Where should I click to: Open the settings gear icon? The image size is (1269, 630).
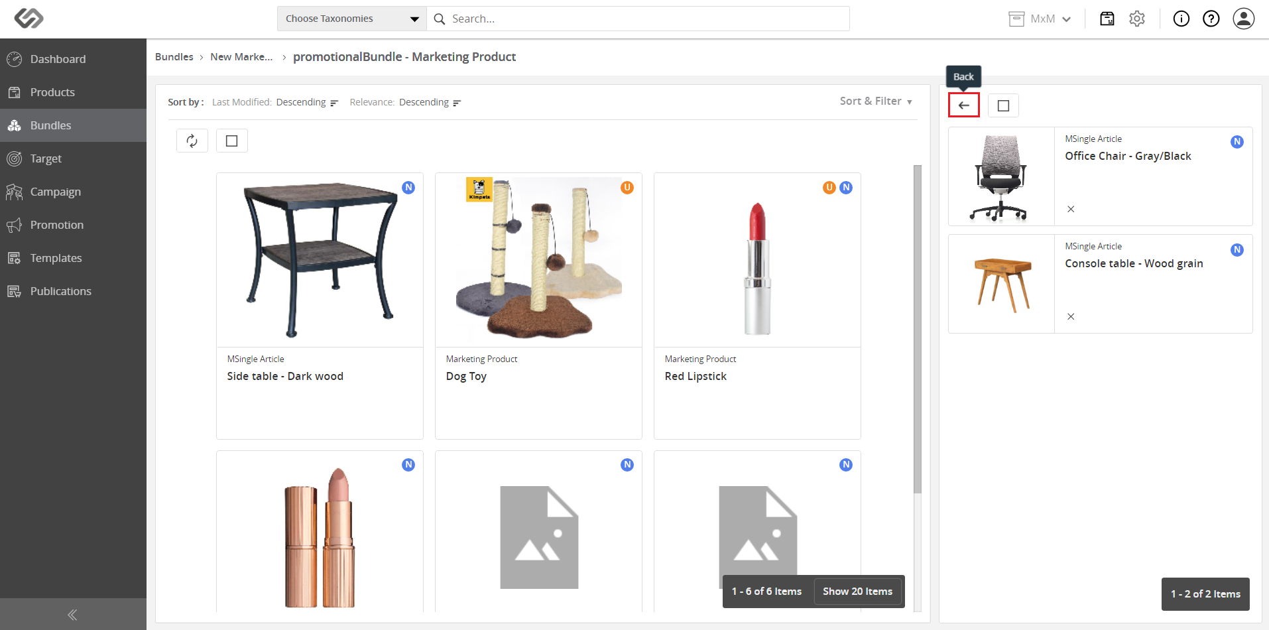coord(1137,19)
